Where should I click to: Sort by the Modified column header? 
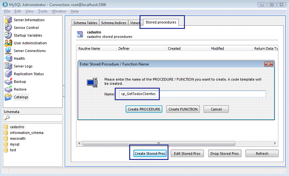click(x=231, y=48)
